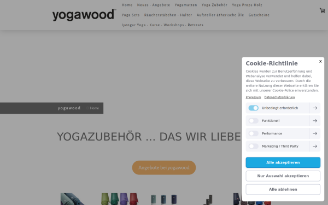Click Alle akzeptieren button
328x205 pixels.
[283, 162]
